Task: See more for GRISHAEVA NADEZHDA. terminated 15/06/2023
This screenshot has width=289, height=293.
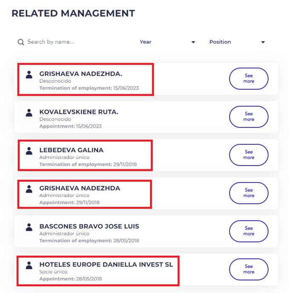Action: pyautogui.click(x=249, y=79)
